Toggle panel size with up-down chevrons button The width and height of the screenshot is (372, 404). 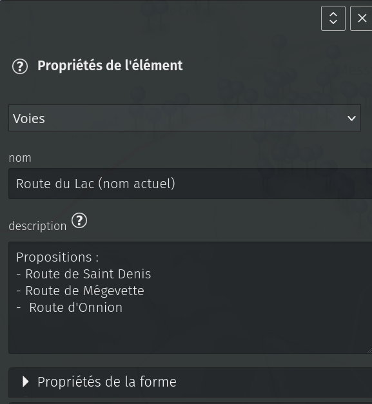coord(333,18)
